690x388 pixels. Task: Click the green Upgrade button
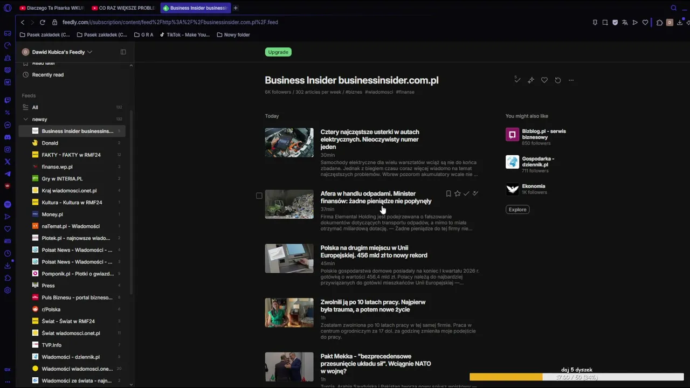click(278, 52)
